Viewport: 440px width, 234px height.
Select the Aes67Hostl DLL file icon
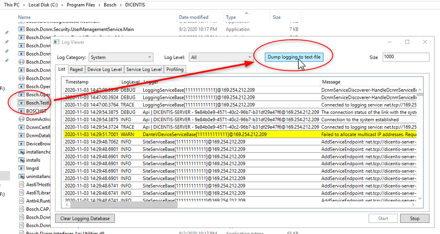coord(21,184)
